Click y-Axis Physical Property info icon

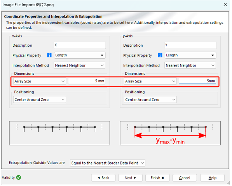pos(160,55)
